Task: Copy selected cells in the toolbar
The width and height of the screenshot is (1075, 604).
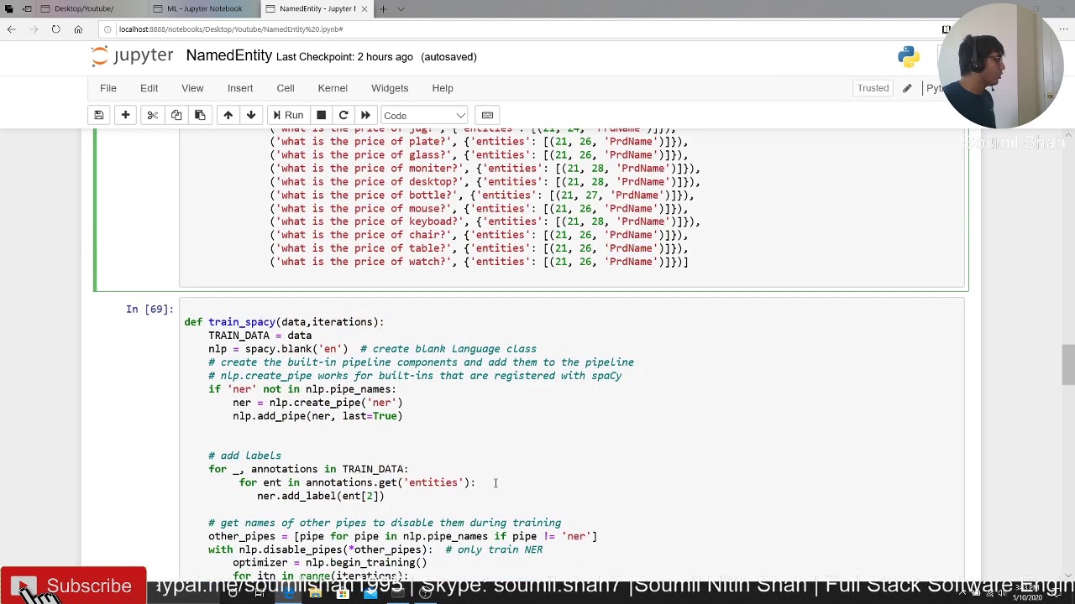Action: (x=176, y=115)
